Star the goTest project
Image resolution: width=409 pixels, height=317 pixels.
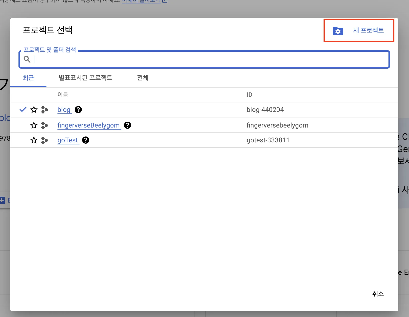click(34, 140)
